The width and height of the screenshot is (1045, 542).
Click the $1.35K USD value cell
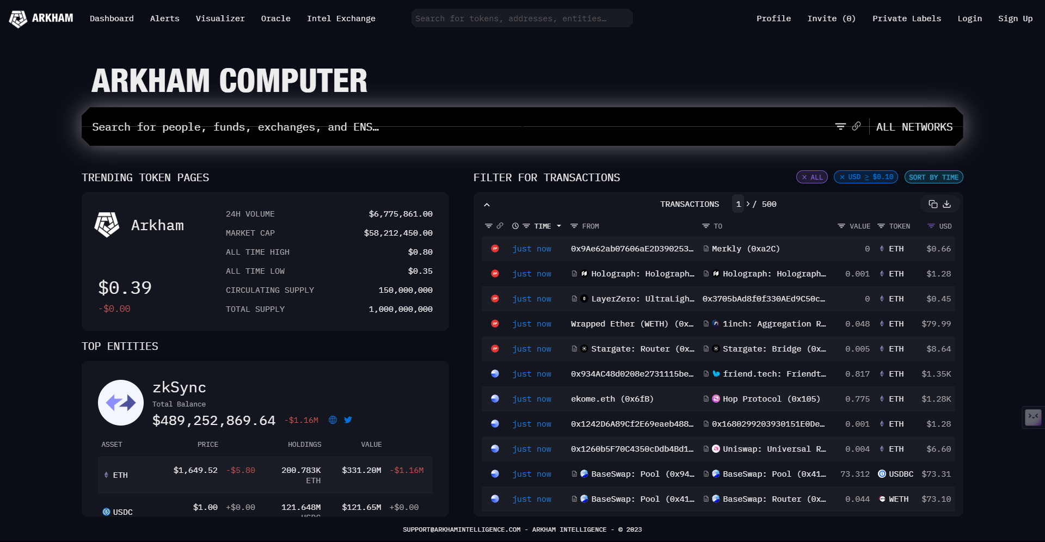(x=936, y=374)
